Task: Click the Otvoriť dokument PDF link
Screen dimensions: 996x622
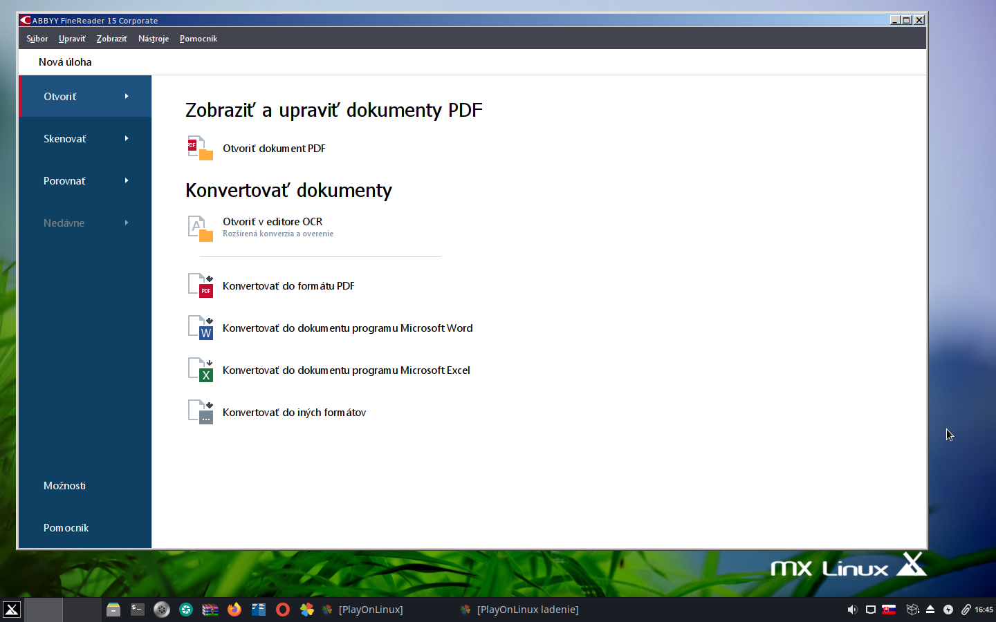Action: point(274,148)
